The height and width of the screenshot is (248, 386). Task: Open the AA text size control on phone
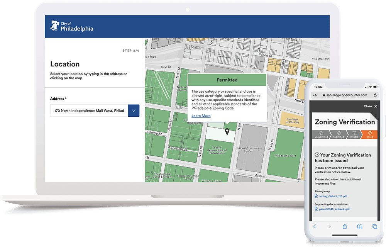tap(315, 95)
